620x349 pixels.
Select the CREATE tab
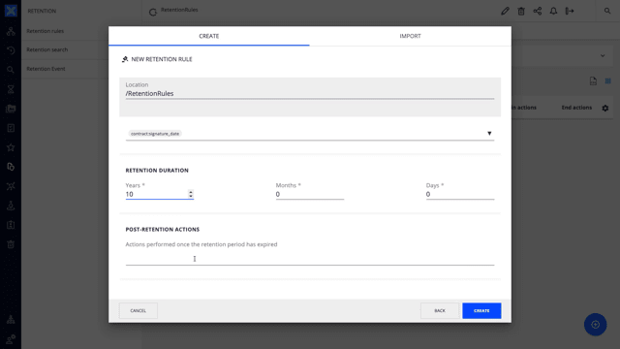pos(209,36)
